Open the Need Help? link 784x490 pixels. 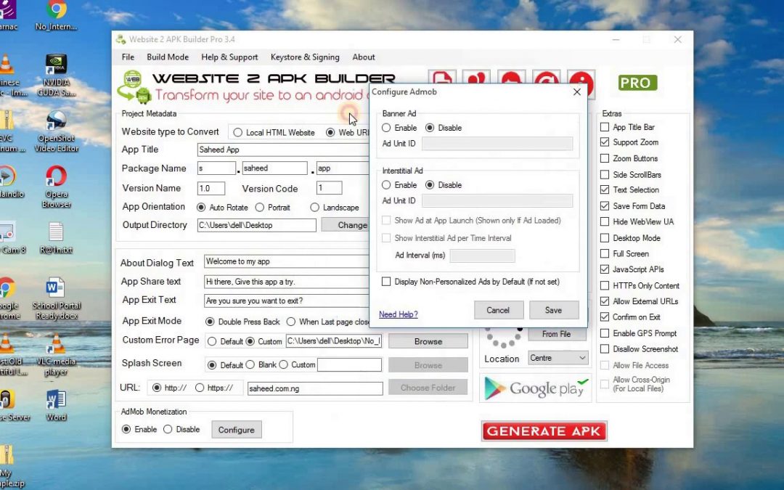click(x=398, y=314)
